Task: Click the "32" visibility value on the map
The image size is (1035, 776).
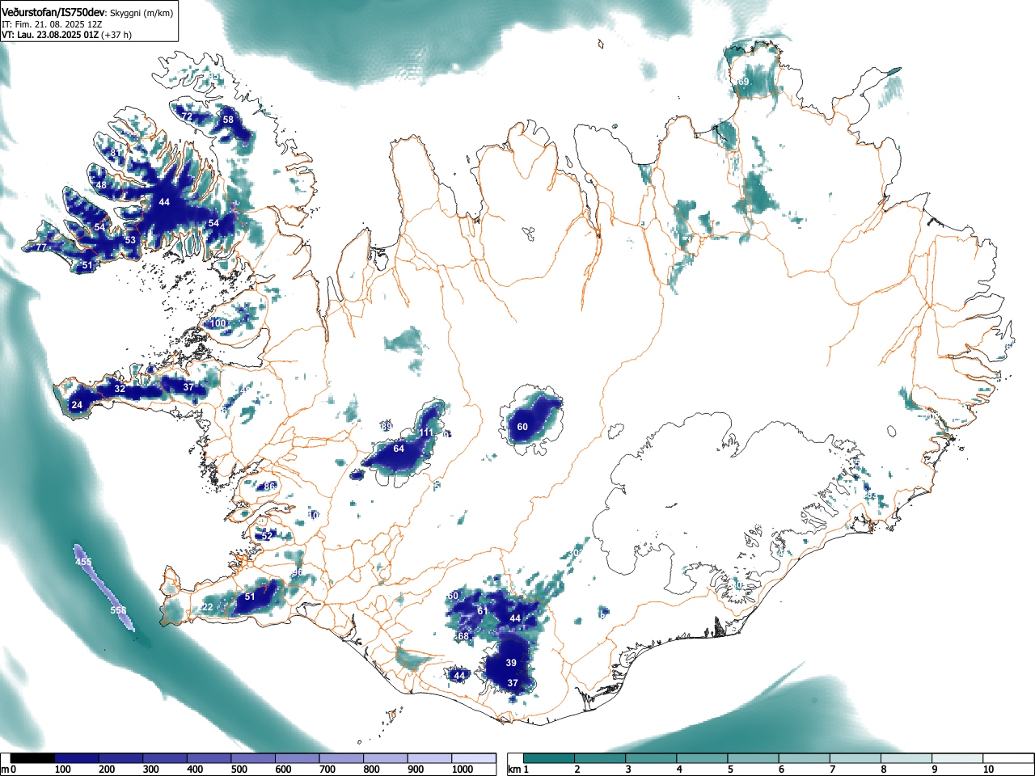Action: 120,389
